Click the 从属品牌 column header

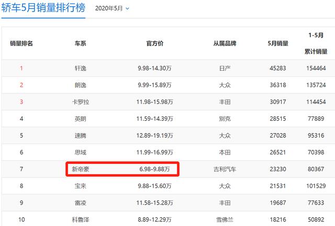225,43
